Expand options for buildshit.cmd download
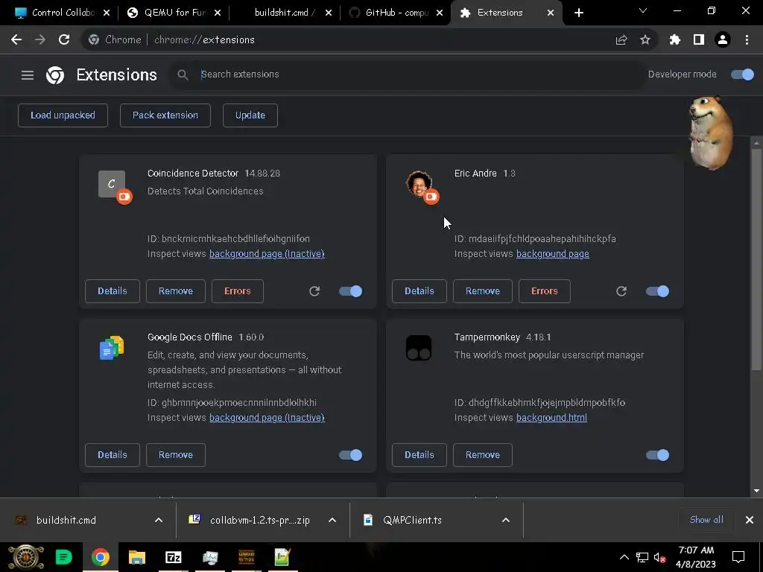 click(x=159, y=520)
